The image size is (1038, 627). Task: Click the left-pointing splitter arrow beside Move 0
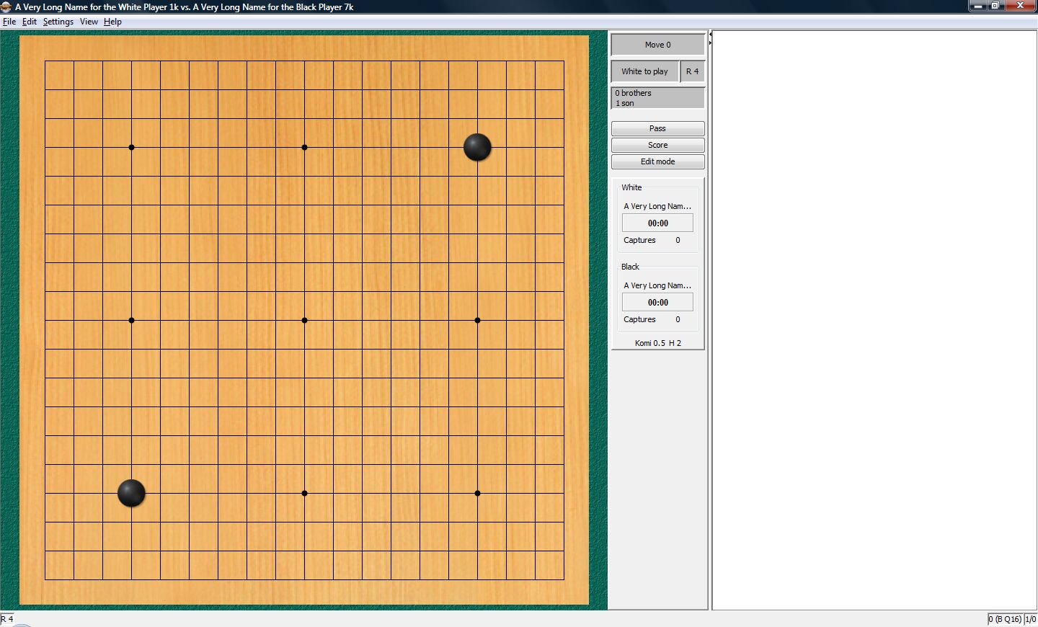(710, 35)
